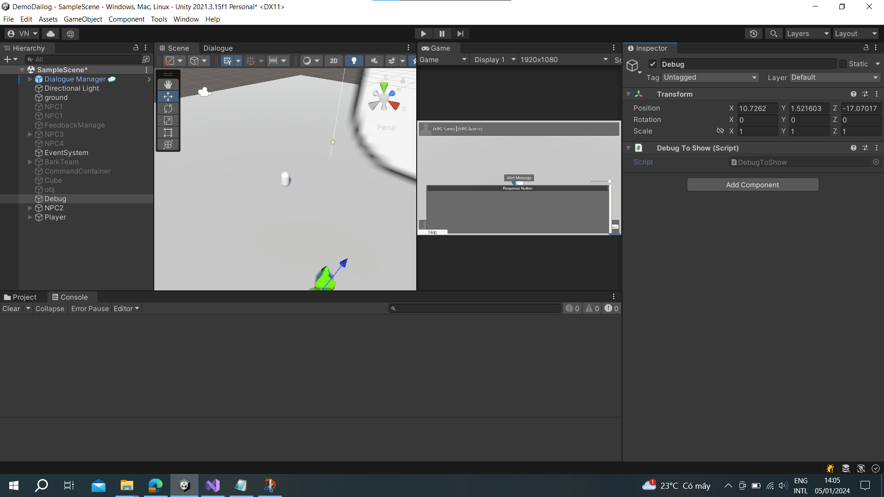Image resolution: width=884 pixels, height=497 pixels.
Task: Open Microsoft Edge from taskbar
Action: (155, 485)
